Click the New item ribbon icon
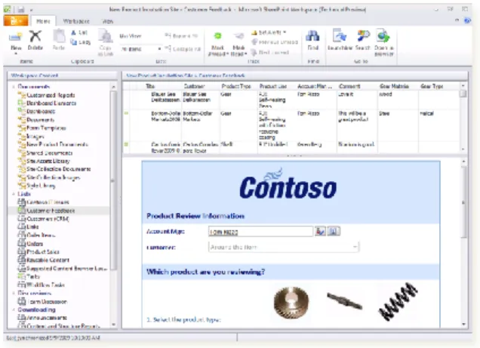Image resolution: width=480 pixels, height=348 pixels. pos(16,37)
